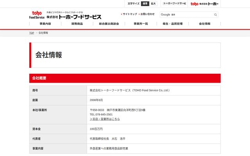Open the toho 株式会社トーホー logo link
The width and height of the screenshot is (250, 156).
point(204,4)
